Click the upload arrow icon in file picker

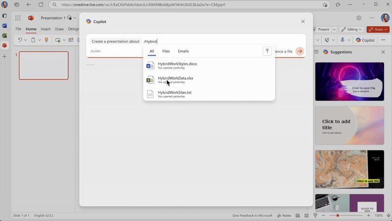(267, 51)
